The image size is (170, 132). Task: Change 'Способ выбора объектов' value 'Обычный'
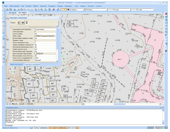point(45,60)
